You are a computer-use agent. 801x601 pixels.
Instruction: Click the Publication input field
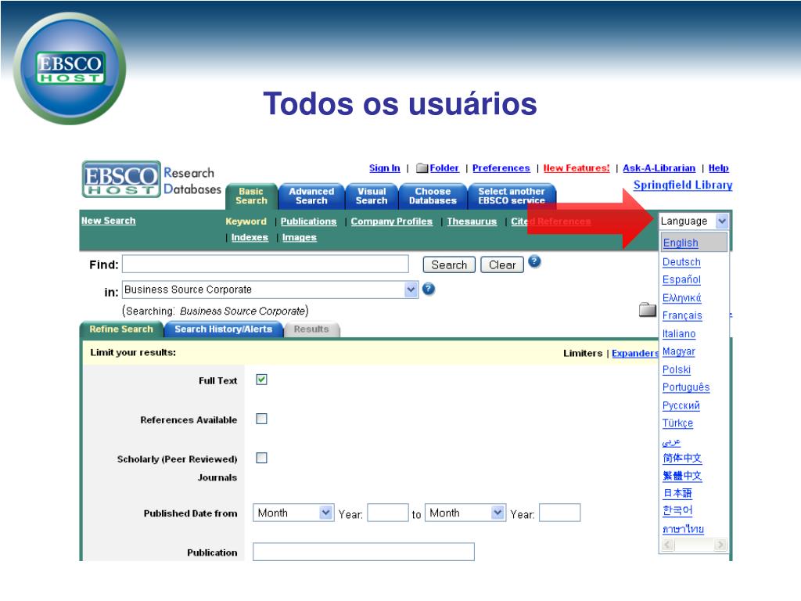coord(363,552)
